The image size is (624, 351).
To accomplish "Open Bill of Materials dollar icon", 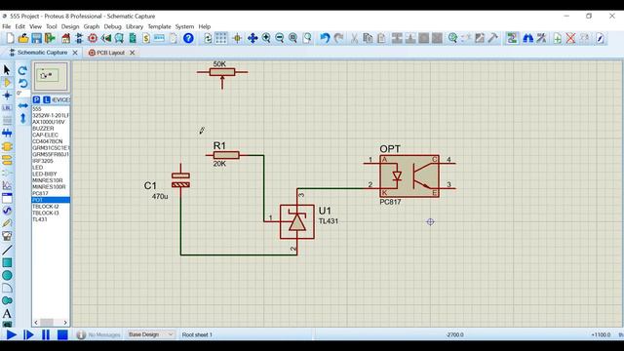I will pyautogui.click(x=146, y=38).
